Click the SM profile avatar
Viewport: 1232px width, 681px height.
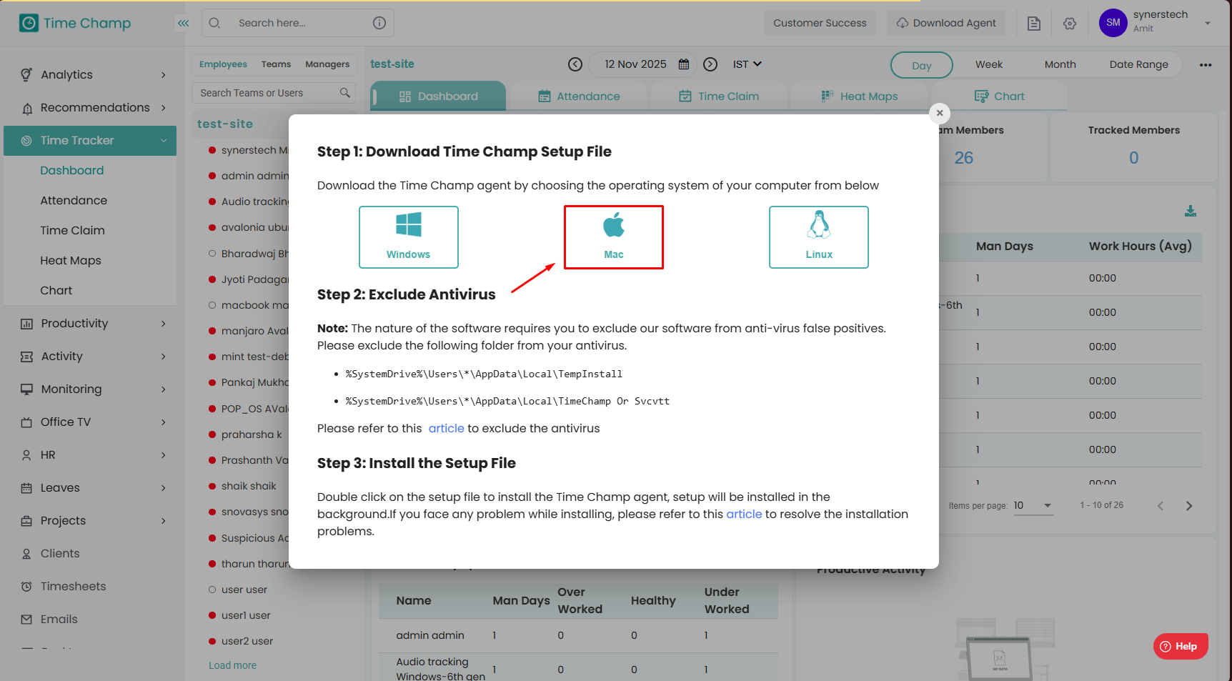1113,23
